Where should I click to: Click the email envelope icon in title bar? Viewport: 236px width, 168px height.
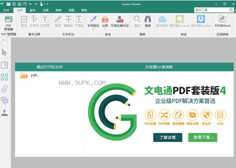tap(20, 4)
